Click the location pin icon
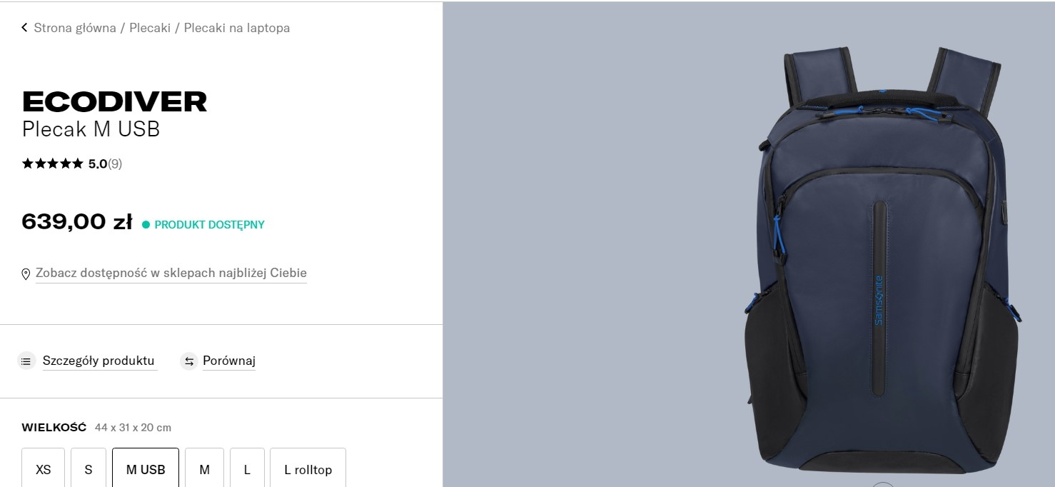The image size is (1055, 487). click(x=26, y=273)
